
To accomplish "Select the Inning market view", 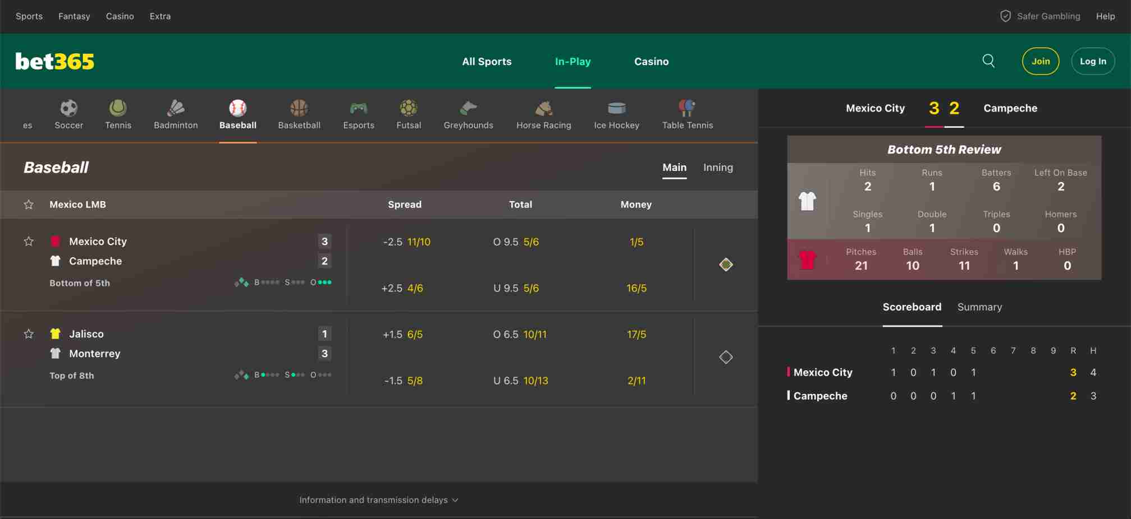I will click(718, 168).
